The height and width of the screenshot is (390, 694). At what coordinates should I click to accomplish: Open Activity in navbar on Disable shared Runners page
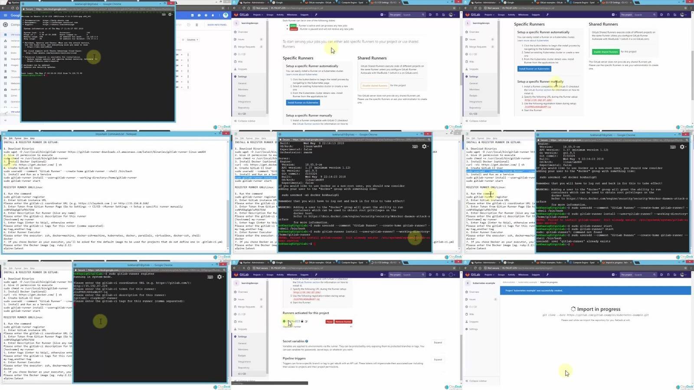(x=280, y=15)
